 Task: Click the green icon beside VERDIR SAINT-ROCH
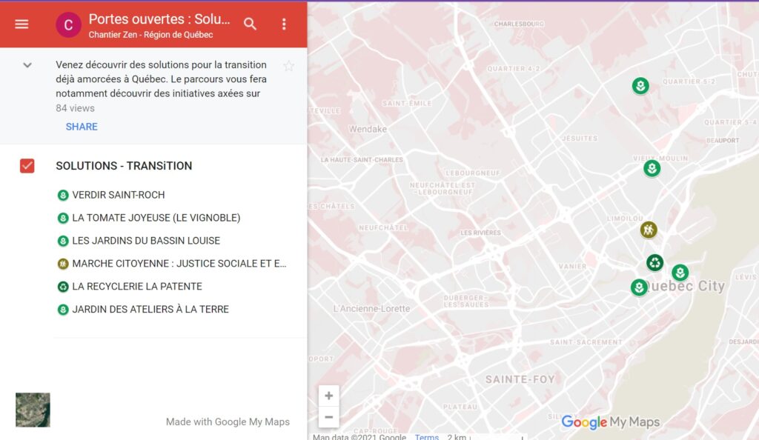[63, 196]
